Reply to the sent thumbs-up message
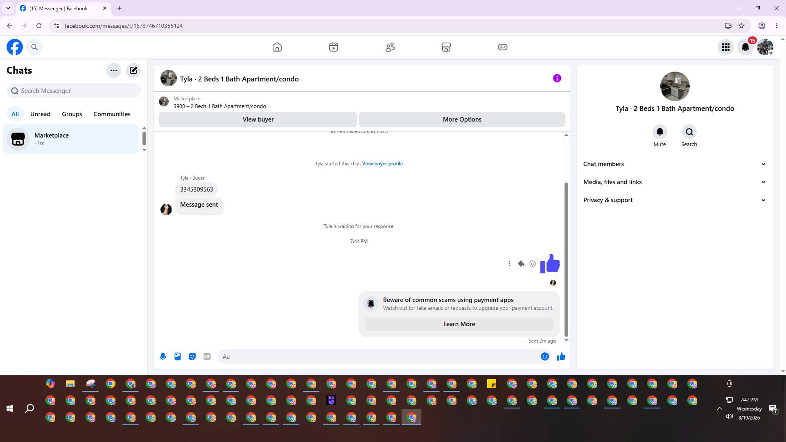786x442 pixels. click(521, 264)
